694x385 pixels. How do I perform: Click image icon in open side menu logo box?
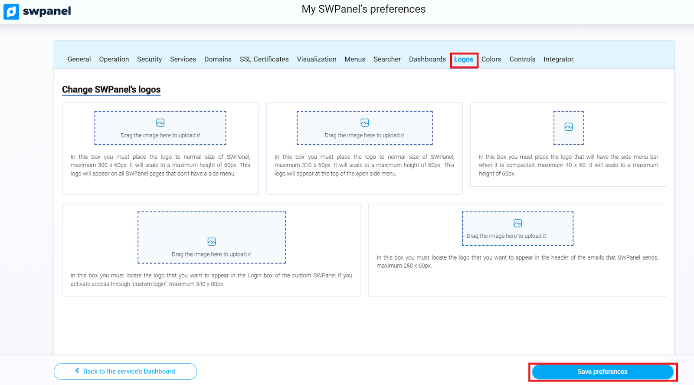pos(364,123)
